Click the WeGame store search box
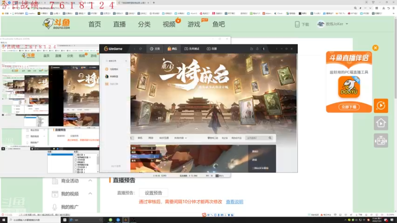This screenshot has width=397, height=223. (259, 138)
